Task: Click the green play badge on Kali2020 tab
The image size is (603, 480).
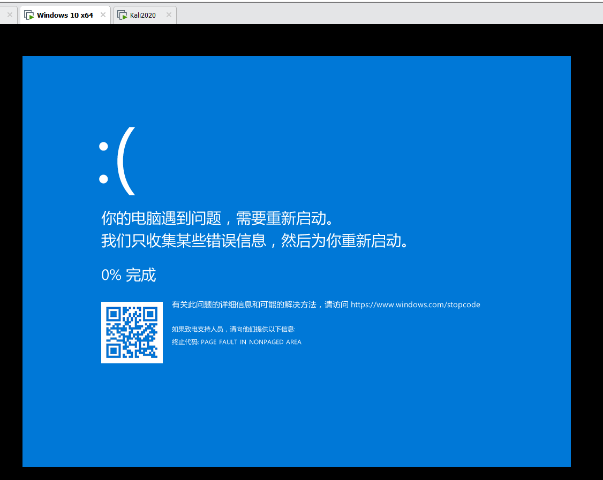Action: pos(125,17)
